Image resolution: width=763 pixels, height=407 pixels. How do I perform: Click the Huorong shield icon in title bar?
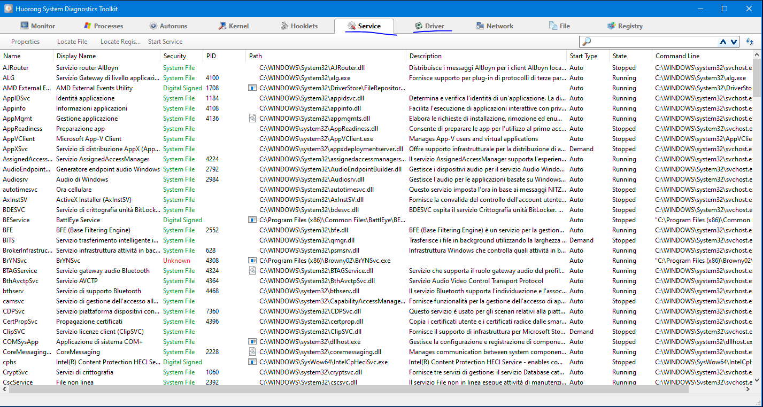click(8, 9)
